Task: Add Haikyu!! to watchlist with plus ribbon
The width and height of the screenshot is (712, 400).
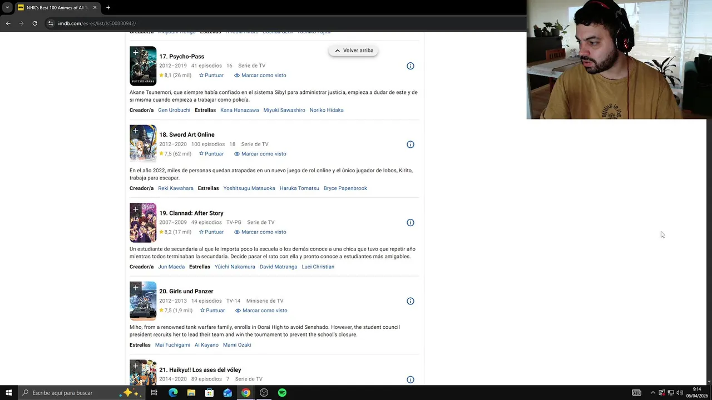Action: tap(135, 366)
